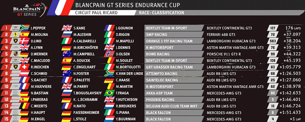Viewport: 305px width, 122px height.
Task: Select the Race - Classification tab
Action: coord(161,13)
